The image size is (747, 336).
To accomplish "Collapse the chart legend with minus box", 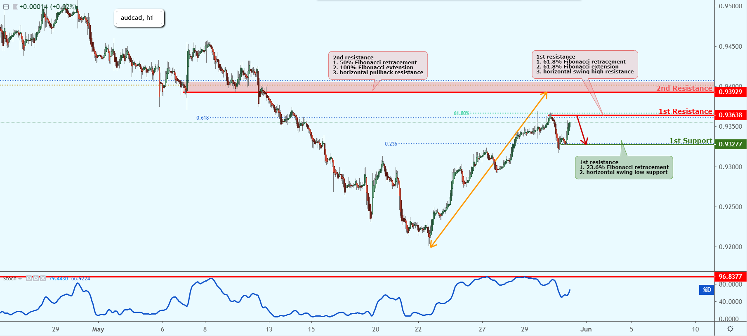I will [6, 7].
